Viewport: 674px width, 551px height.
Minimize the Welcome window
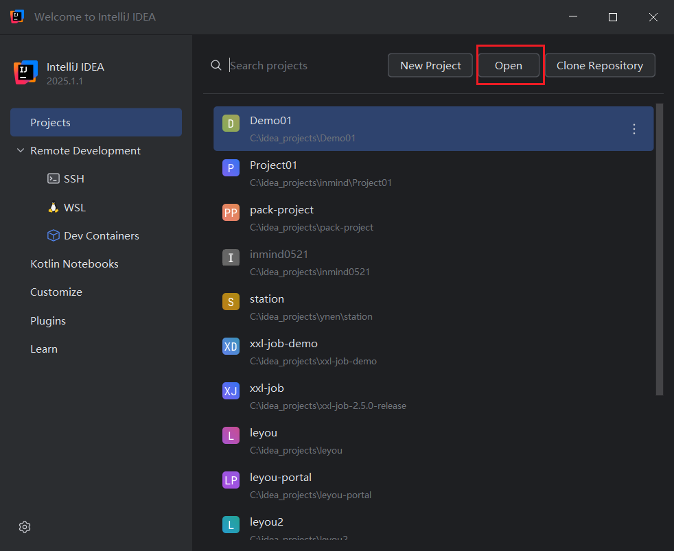pyautogui.click(x=573, y=16)
